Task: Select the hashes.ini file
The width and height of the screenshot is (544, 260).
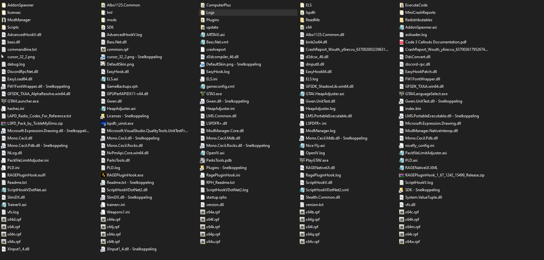Action: pos(13,109)
